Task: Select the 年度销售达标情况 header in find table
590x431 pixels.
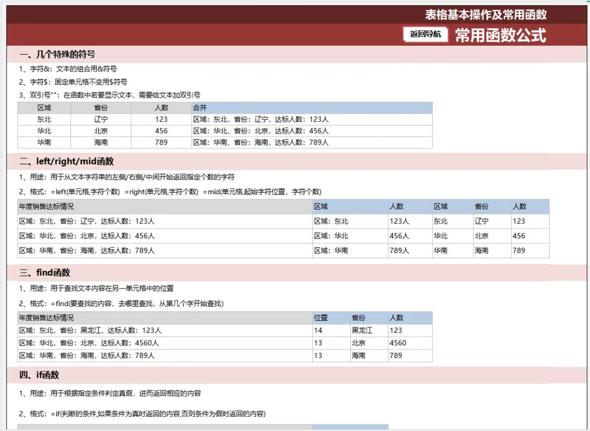Action: [x=165, y=318]
